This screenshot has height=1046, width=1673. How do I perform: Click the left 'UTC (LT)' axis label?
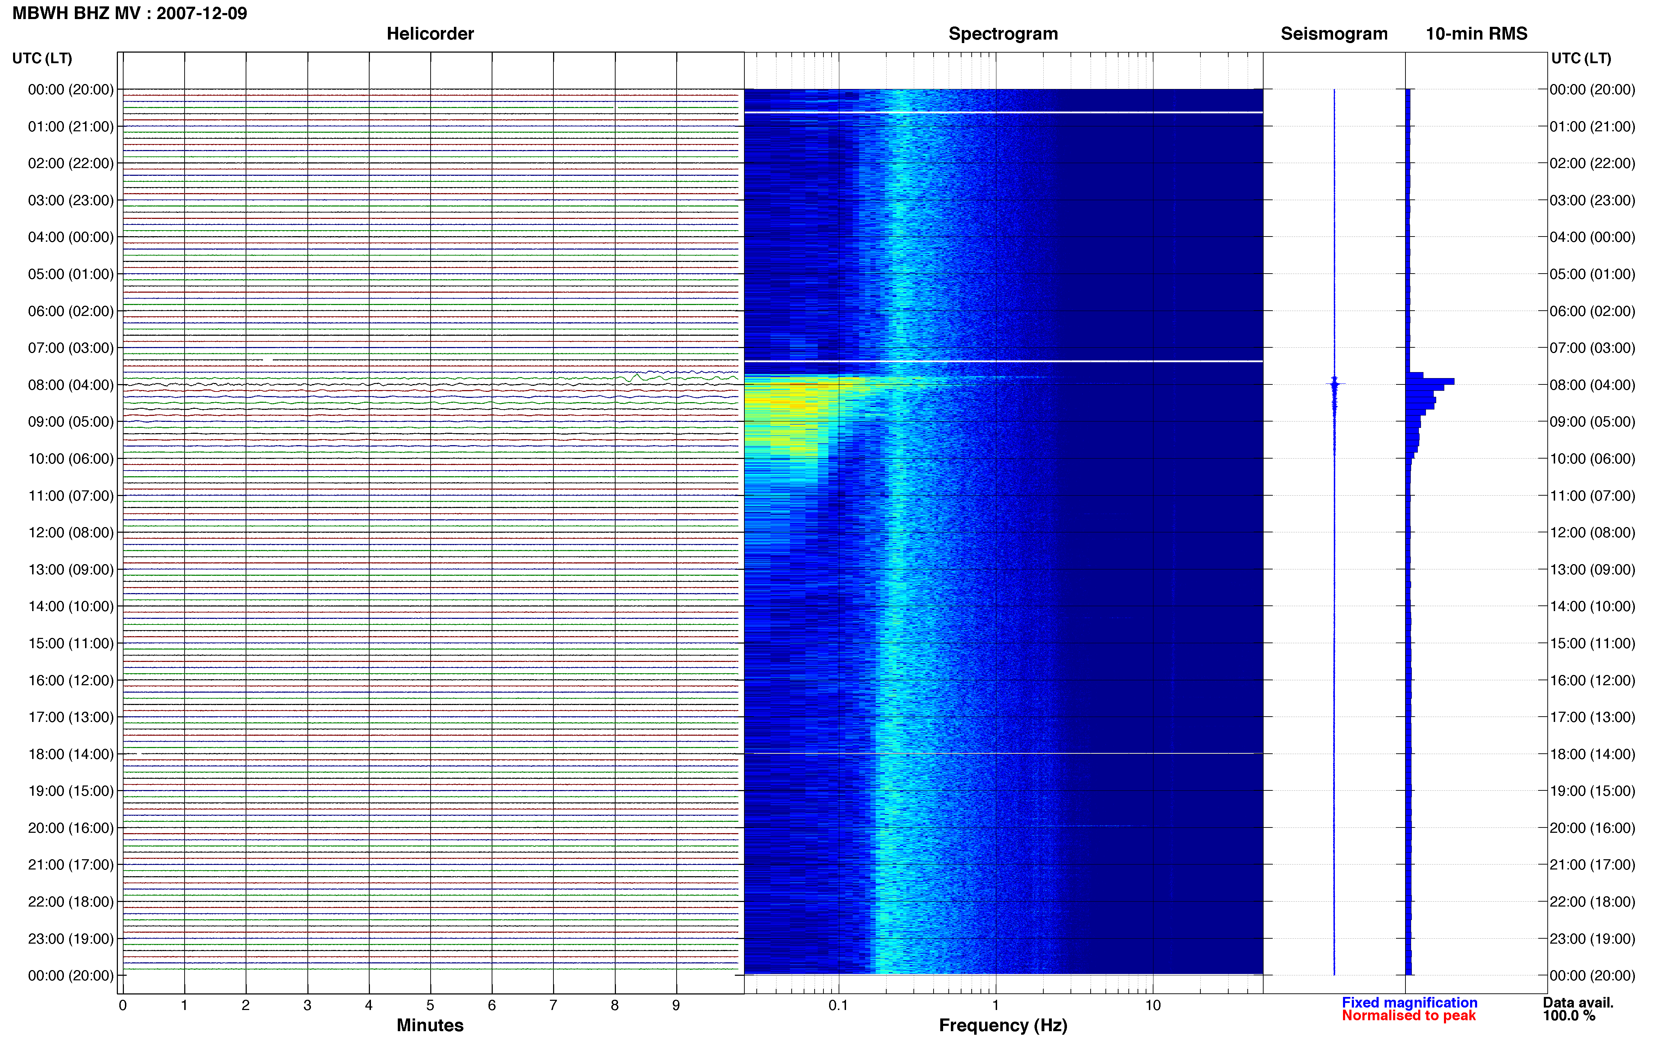point(42,58)
